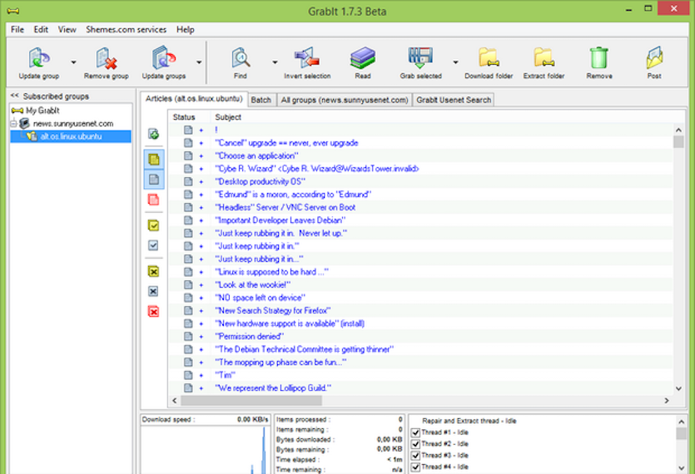Click the thread list scroll up arrow

point(681,422)
